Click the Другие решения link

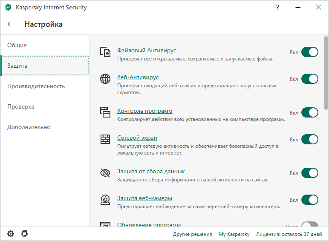[192, 234]
